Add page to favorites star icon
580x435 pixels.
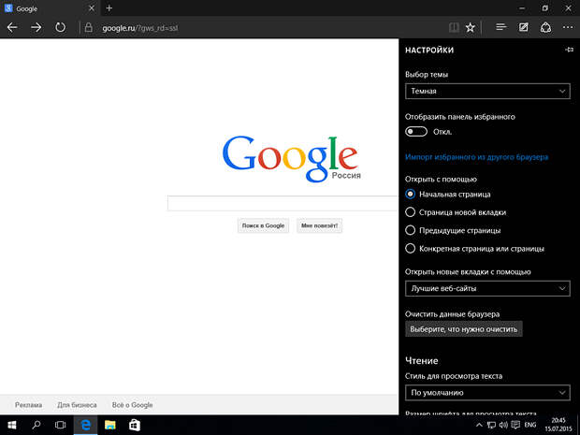click(471, 27)
